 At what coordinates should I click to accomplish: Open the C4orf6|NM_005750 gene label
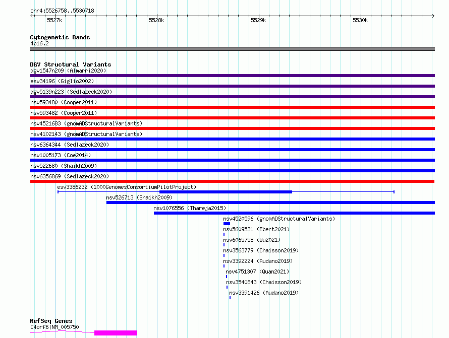click(x=54, y=327)
